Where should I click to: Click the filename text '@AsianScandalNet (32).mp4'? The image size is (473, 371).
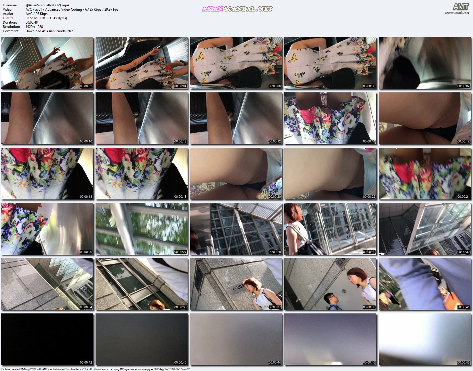coord(47,5)
